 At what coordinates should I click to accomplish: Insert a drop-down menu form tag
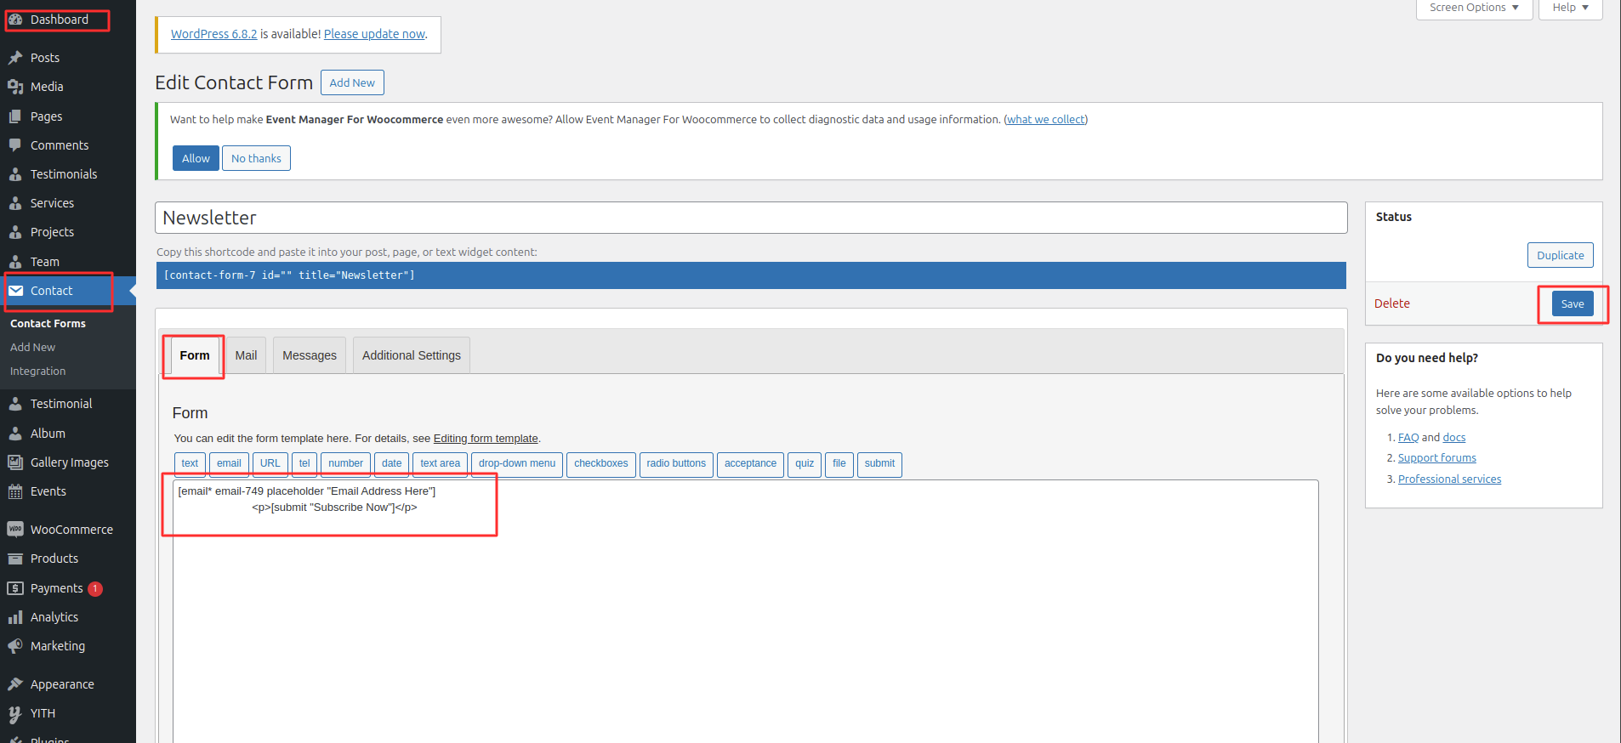pos(516,464)
